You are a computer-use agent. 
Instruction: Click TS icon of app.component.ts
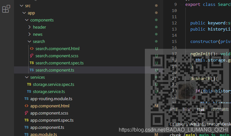[26, 127]
